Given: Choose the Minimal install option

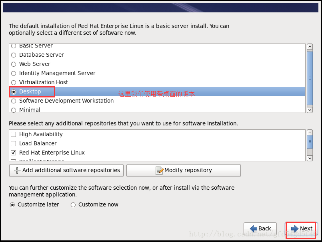Looking at the screenshot, I should (x=14, y=110).
